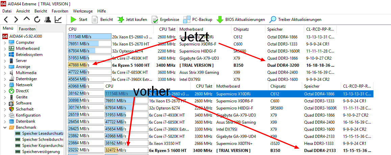Select the 47888 MB/s Ryzen result bar
Screen dimensions: 391x155
coord(89,65)
